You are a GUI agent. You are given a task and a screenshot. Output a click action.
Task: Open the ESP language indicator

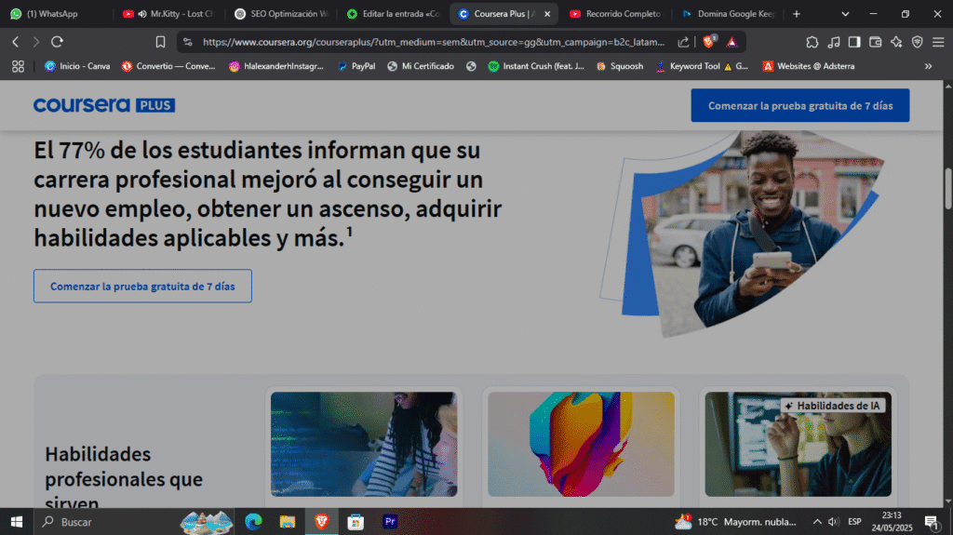click(x=854, y=522)
